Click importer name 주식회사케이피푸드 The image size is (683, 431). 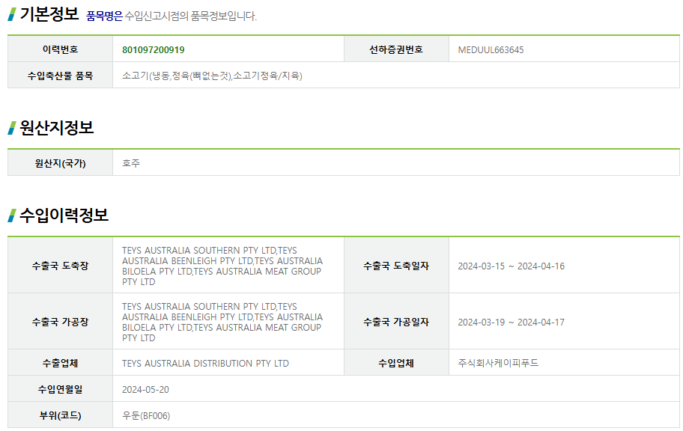point(498,364)
